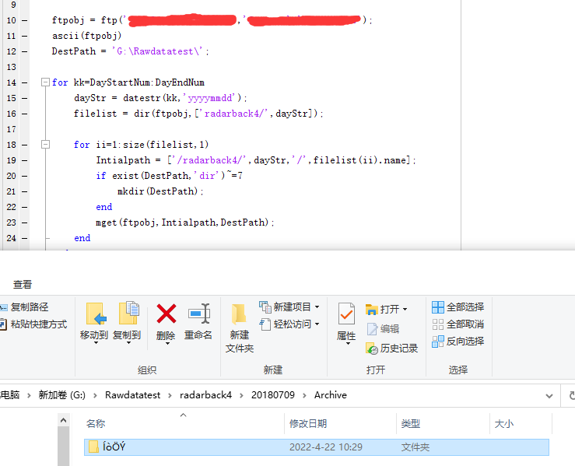The height and width of the screenshot is (466, 575).
Task: Click the Rename (重命名) icon
Action: [198, 315]
